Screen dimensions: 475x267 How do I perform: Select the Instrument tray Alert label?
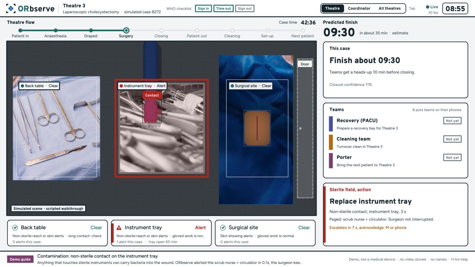142,86
